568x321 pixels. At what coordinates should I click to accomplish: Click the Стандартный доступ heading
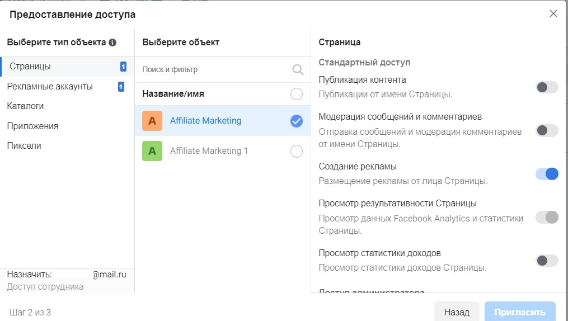[x=364, y=63]
